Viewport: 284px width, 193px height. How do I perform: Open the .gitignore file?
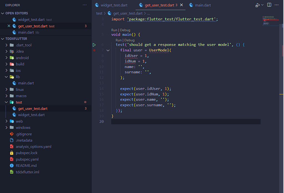tap(24, 134)
